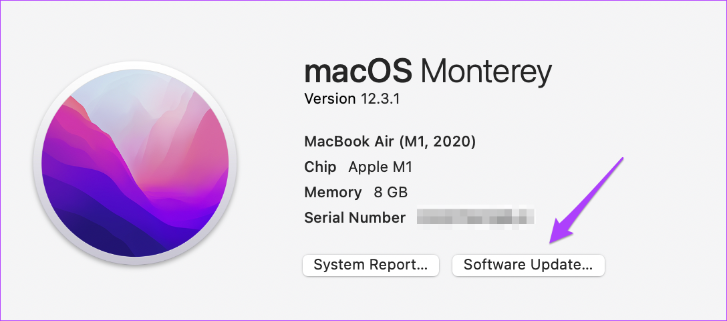The image size is (727, 321).
Task: Select the "Monterey" title word
Action: tap(486, 74)
